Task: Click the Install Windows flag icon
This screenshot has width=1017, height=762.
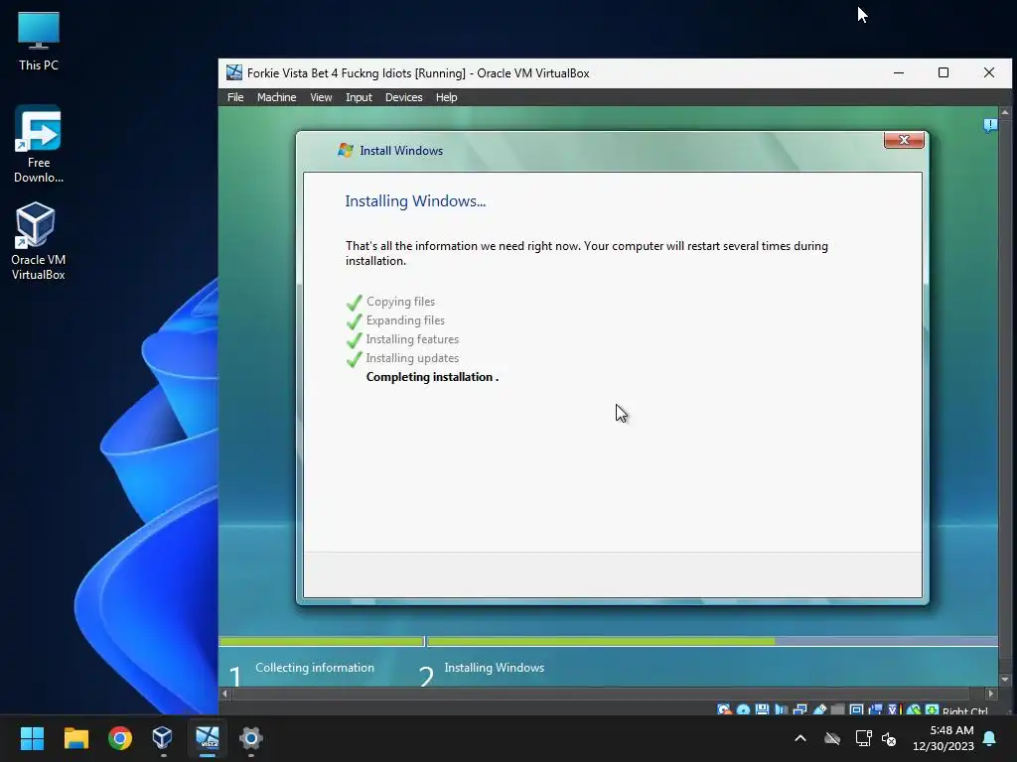Action: coord(345,151)
